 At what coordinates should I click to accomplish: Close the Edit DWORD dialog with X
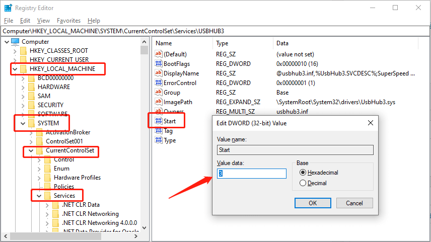371,123
